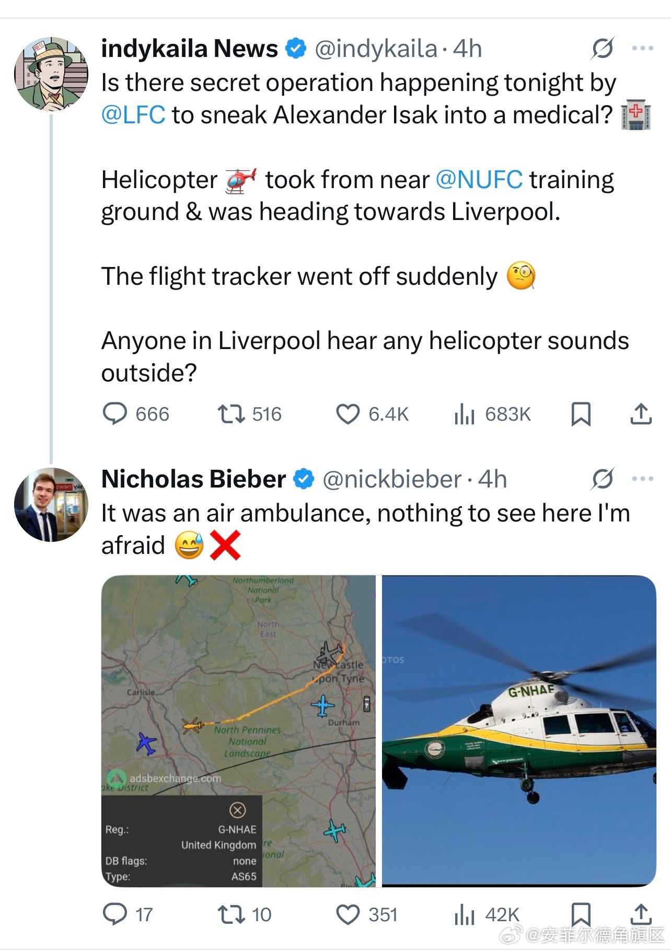Open the adsbexchange flight map image
The height and width of the screenshot is (951, 671).
[x=238, y=731]
